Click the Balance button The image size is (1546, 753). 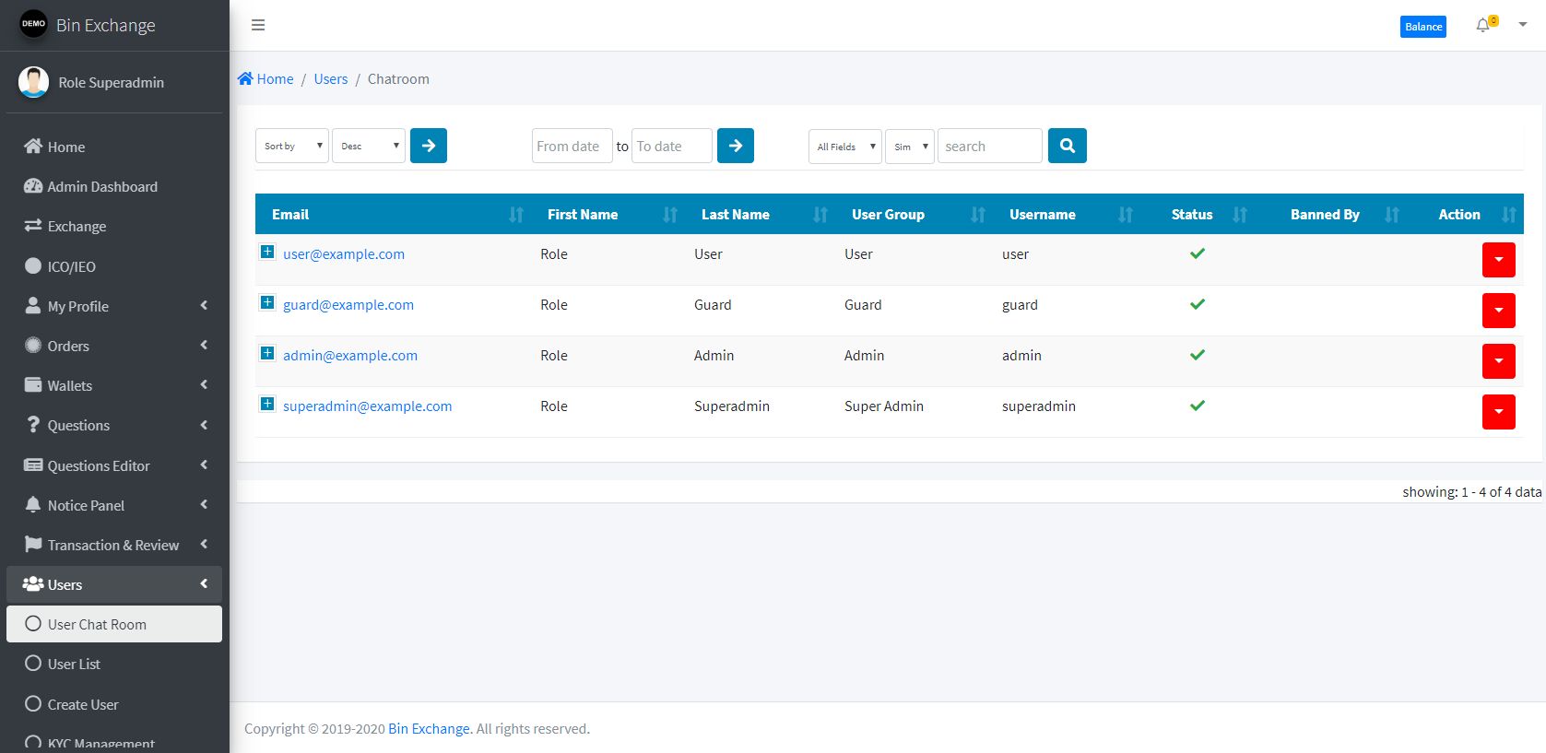1423,27
